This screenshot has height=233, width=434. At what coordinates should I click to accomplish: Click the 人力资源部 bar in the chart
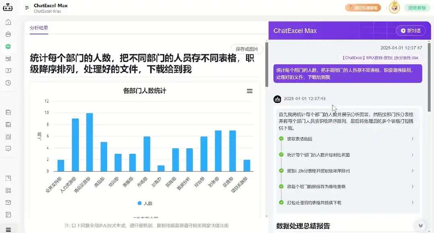point(75,145)
